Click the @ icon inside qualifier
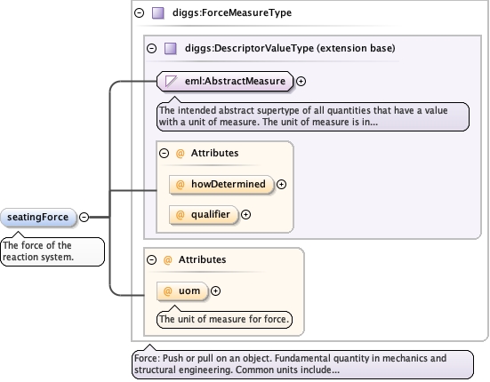 point(180,215)
